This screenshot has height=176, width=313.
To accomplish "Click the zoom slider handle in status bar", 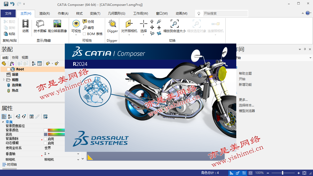I will pos(282,173).
